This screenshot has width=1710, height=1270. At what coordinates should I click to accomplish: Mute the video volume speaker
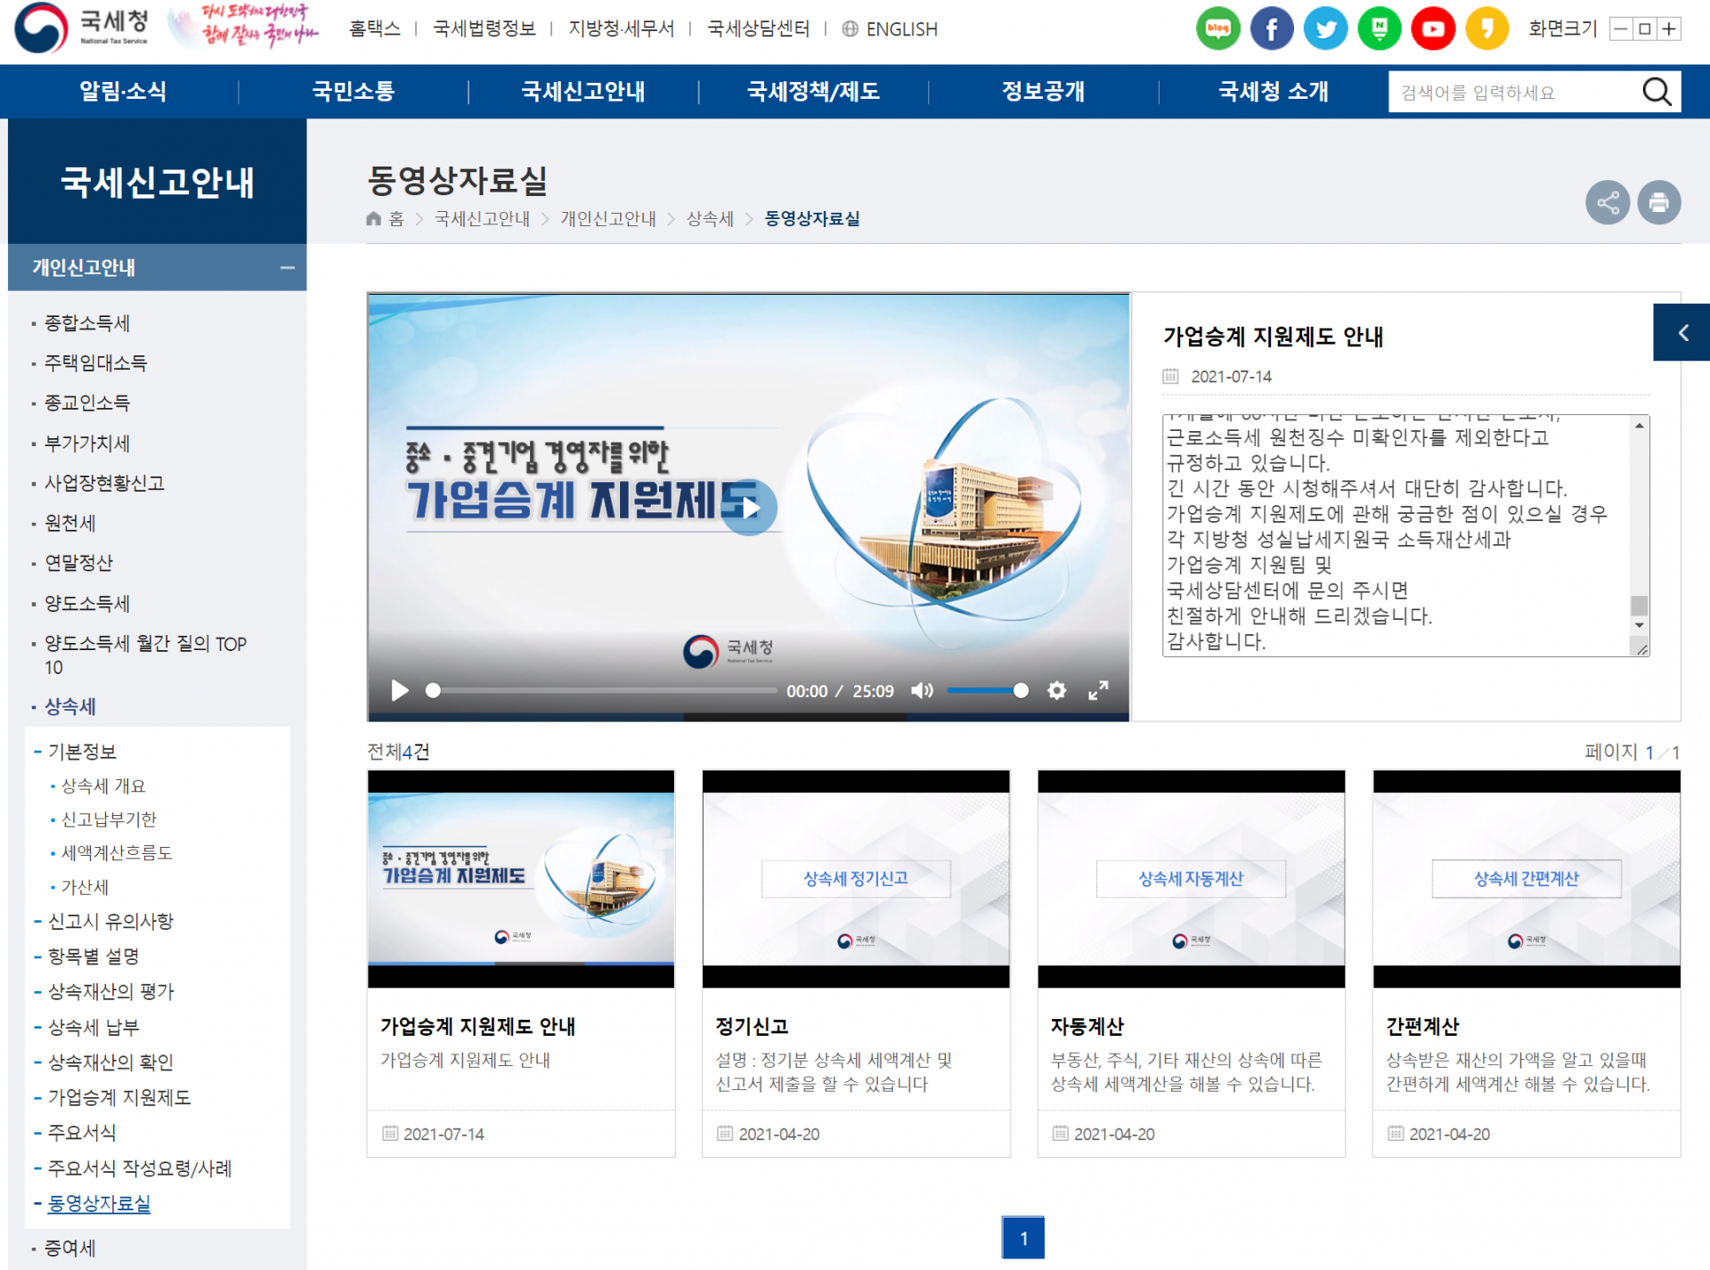point(922,690)
